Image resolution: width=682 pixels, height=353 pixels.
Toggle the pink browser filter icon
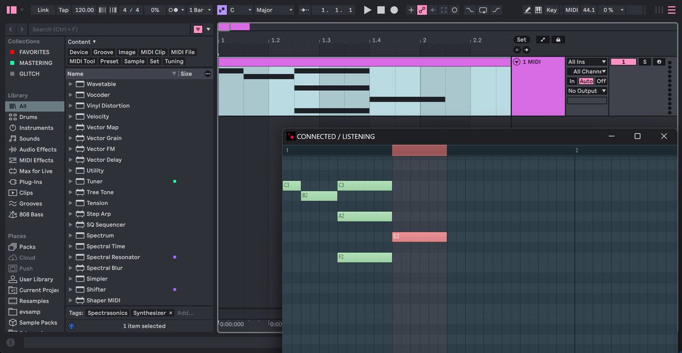click(198, 29)
